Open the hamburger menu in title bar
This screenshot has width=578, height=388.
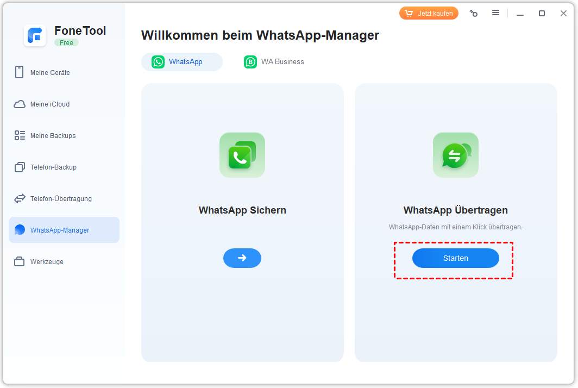(495, 13)
